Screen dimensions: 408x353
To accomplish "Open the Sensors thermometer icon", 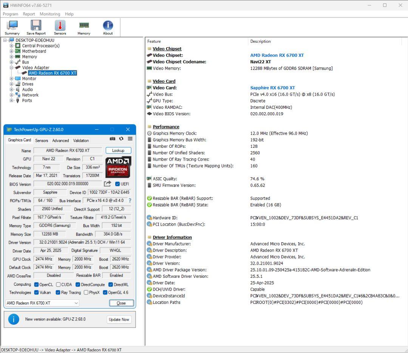I will point(60,27).
